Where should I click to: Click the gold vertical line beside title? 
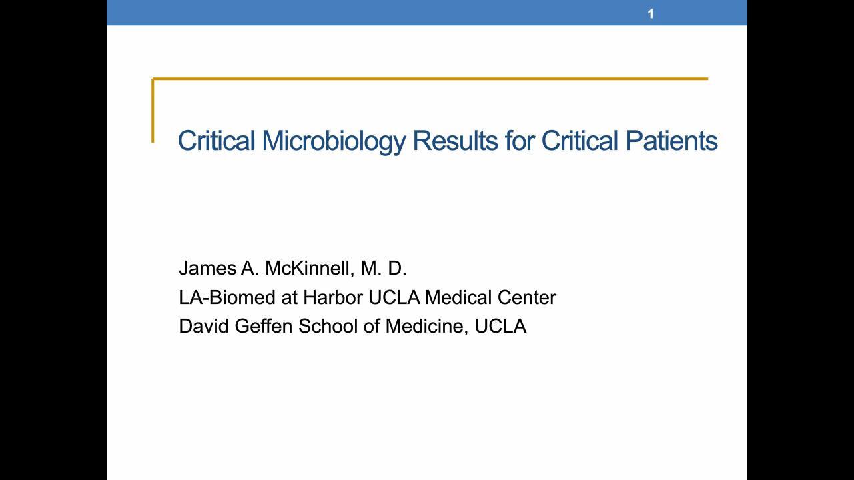(153, 110)
